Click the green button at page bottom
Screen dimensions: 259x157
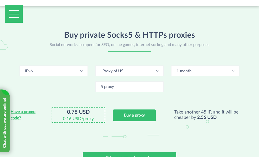(129, 155)
